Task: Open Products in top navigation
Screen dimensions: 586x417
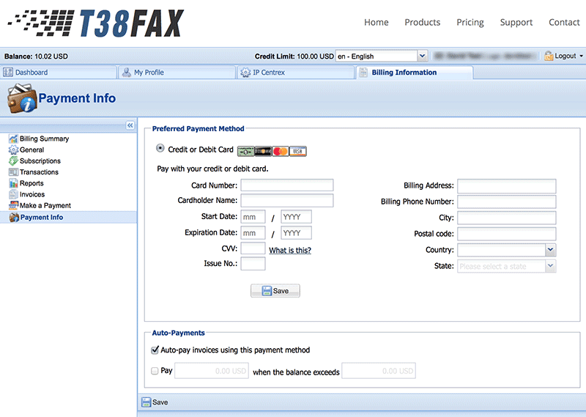Action: [423, 23]
